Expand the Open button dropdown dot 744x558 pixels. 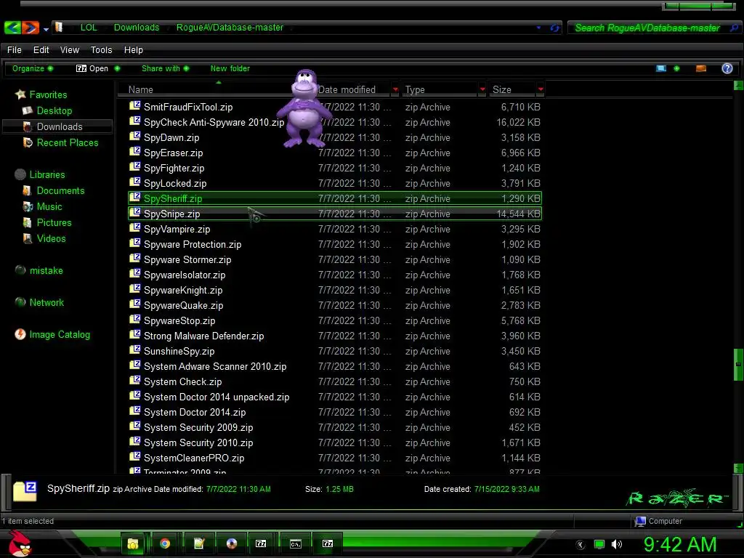tap(117, 68)
